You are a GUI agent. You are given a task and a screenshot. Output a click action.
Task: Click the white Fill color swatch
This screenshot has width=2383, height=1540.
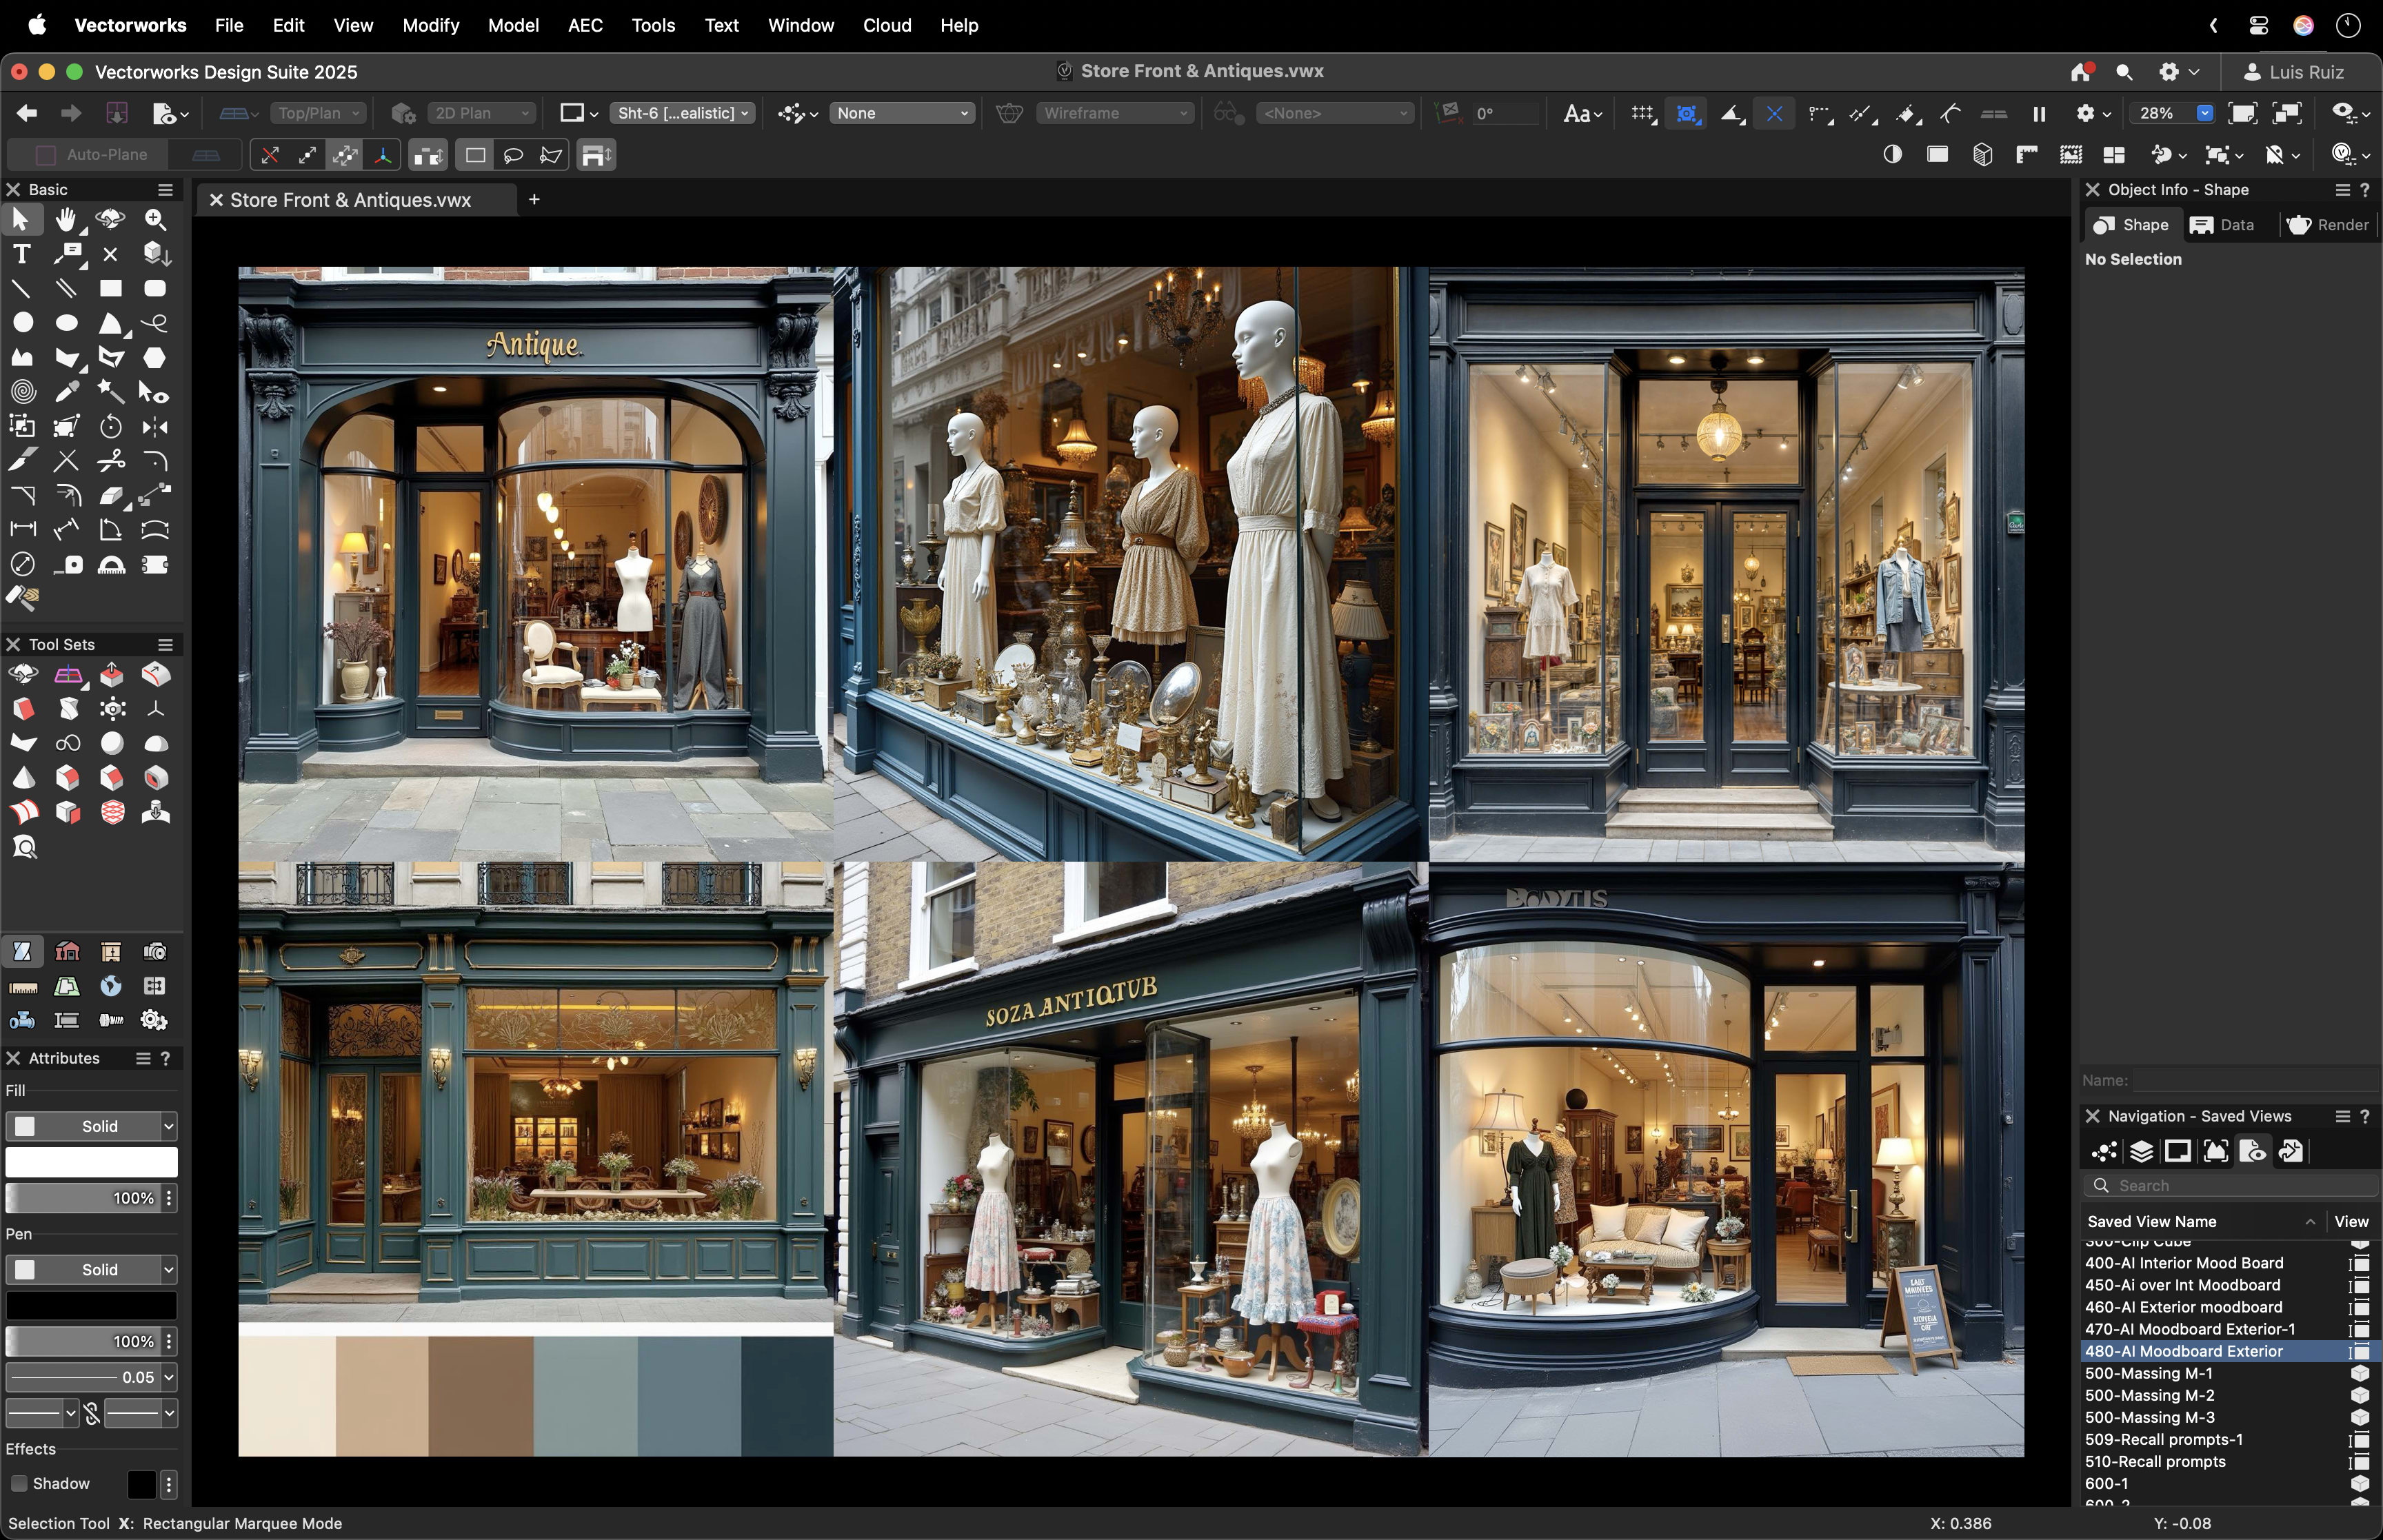pyautogui.click(x=91, y=1162)
